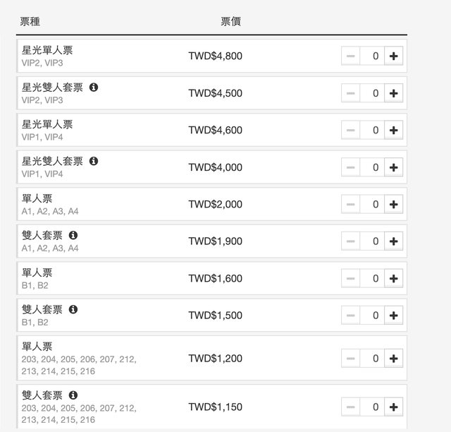Show info for A1–A4 雙人套票

coord(73,235)
